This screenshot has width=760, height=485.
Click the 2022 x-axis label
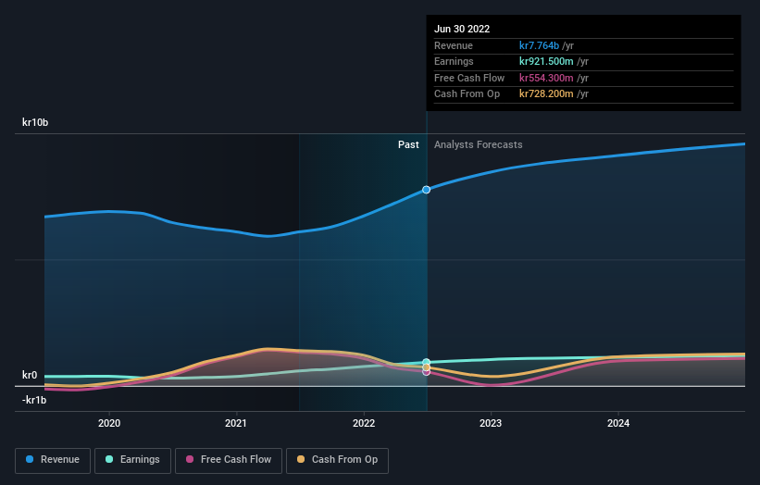click(x=364, y=423)
